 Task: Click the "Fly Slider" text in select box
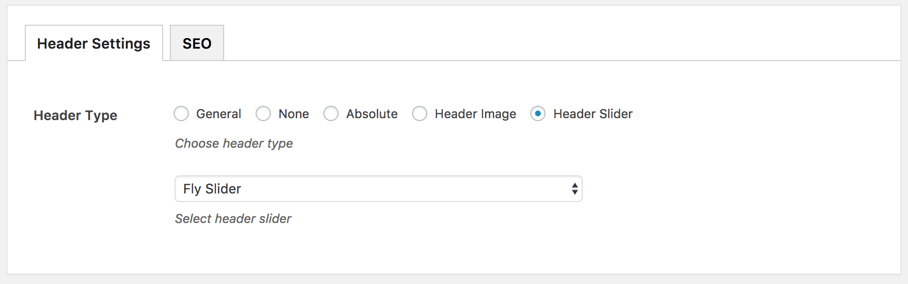212,189
